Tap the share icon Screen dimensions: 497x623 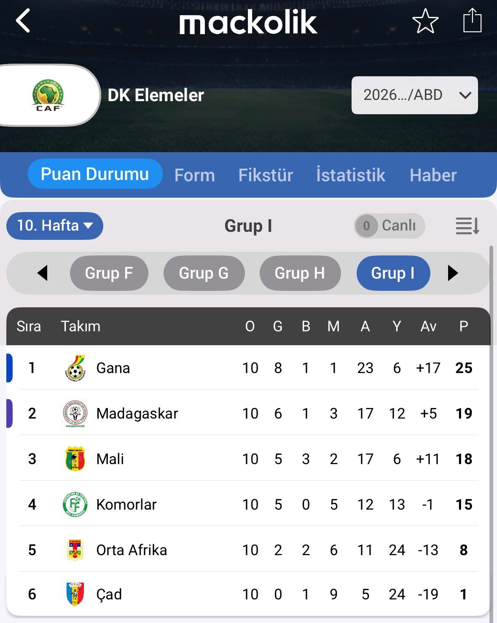(472, 20)
